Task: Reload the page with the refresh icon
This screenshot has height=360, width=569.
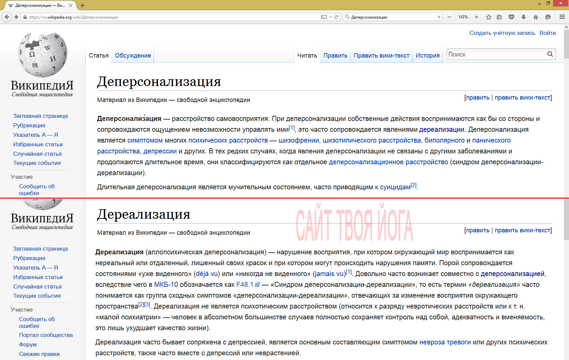Action: click(x=337, y=17)
